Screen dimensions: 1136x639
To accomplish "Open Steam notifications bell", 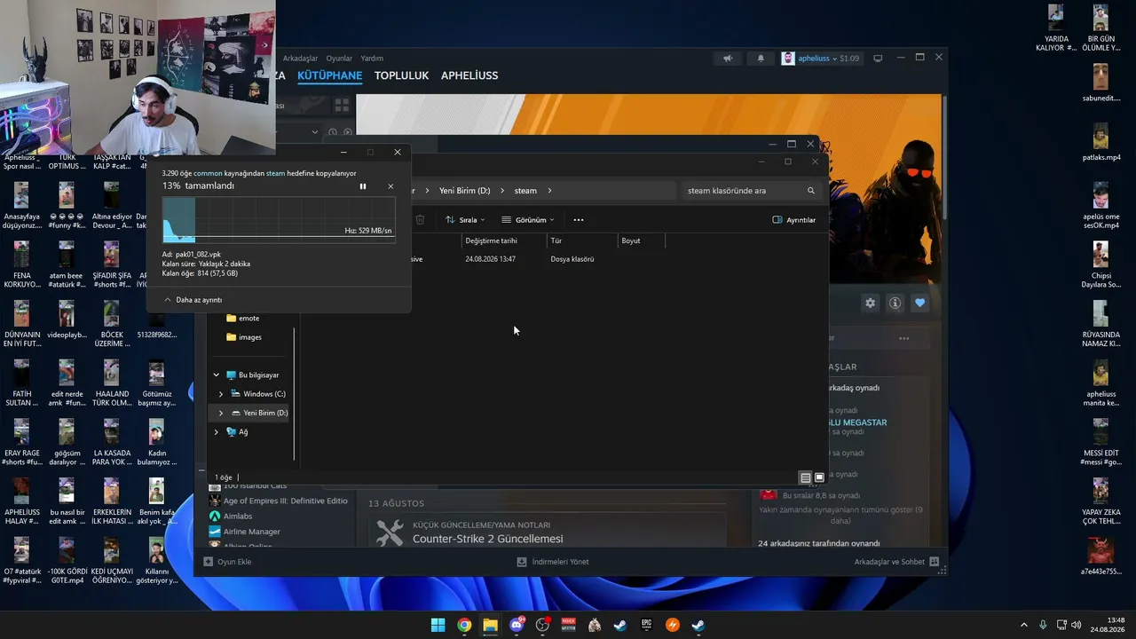I will (761, 59).
